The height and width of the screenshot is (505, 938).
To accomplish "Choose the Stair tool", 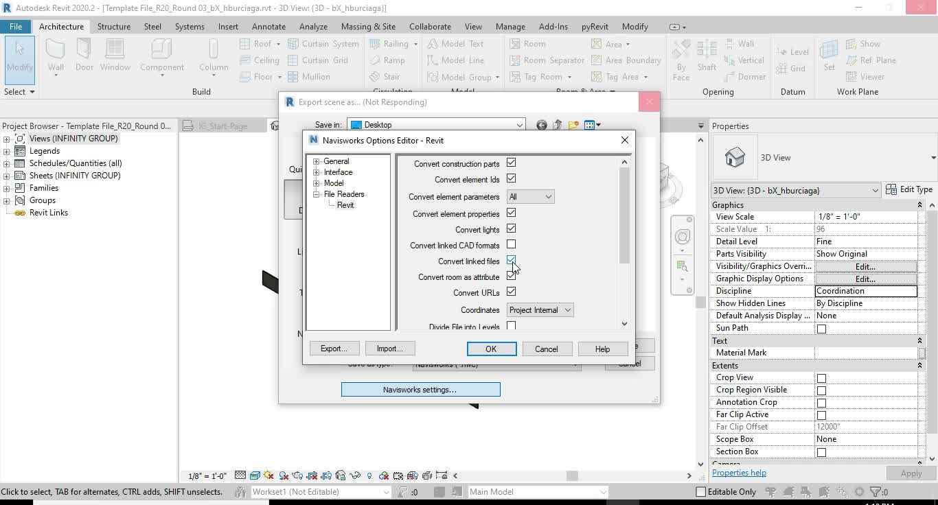I will tap(385, 77).
